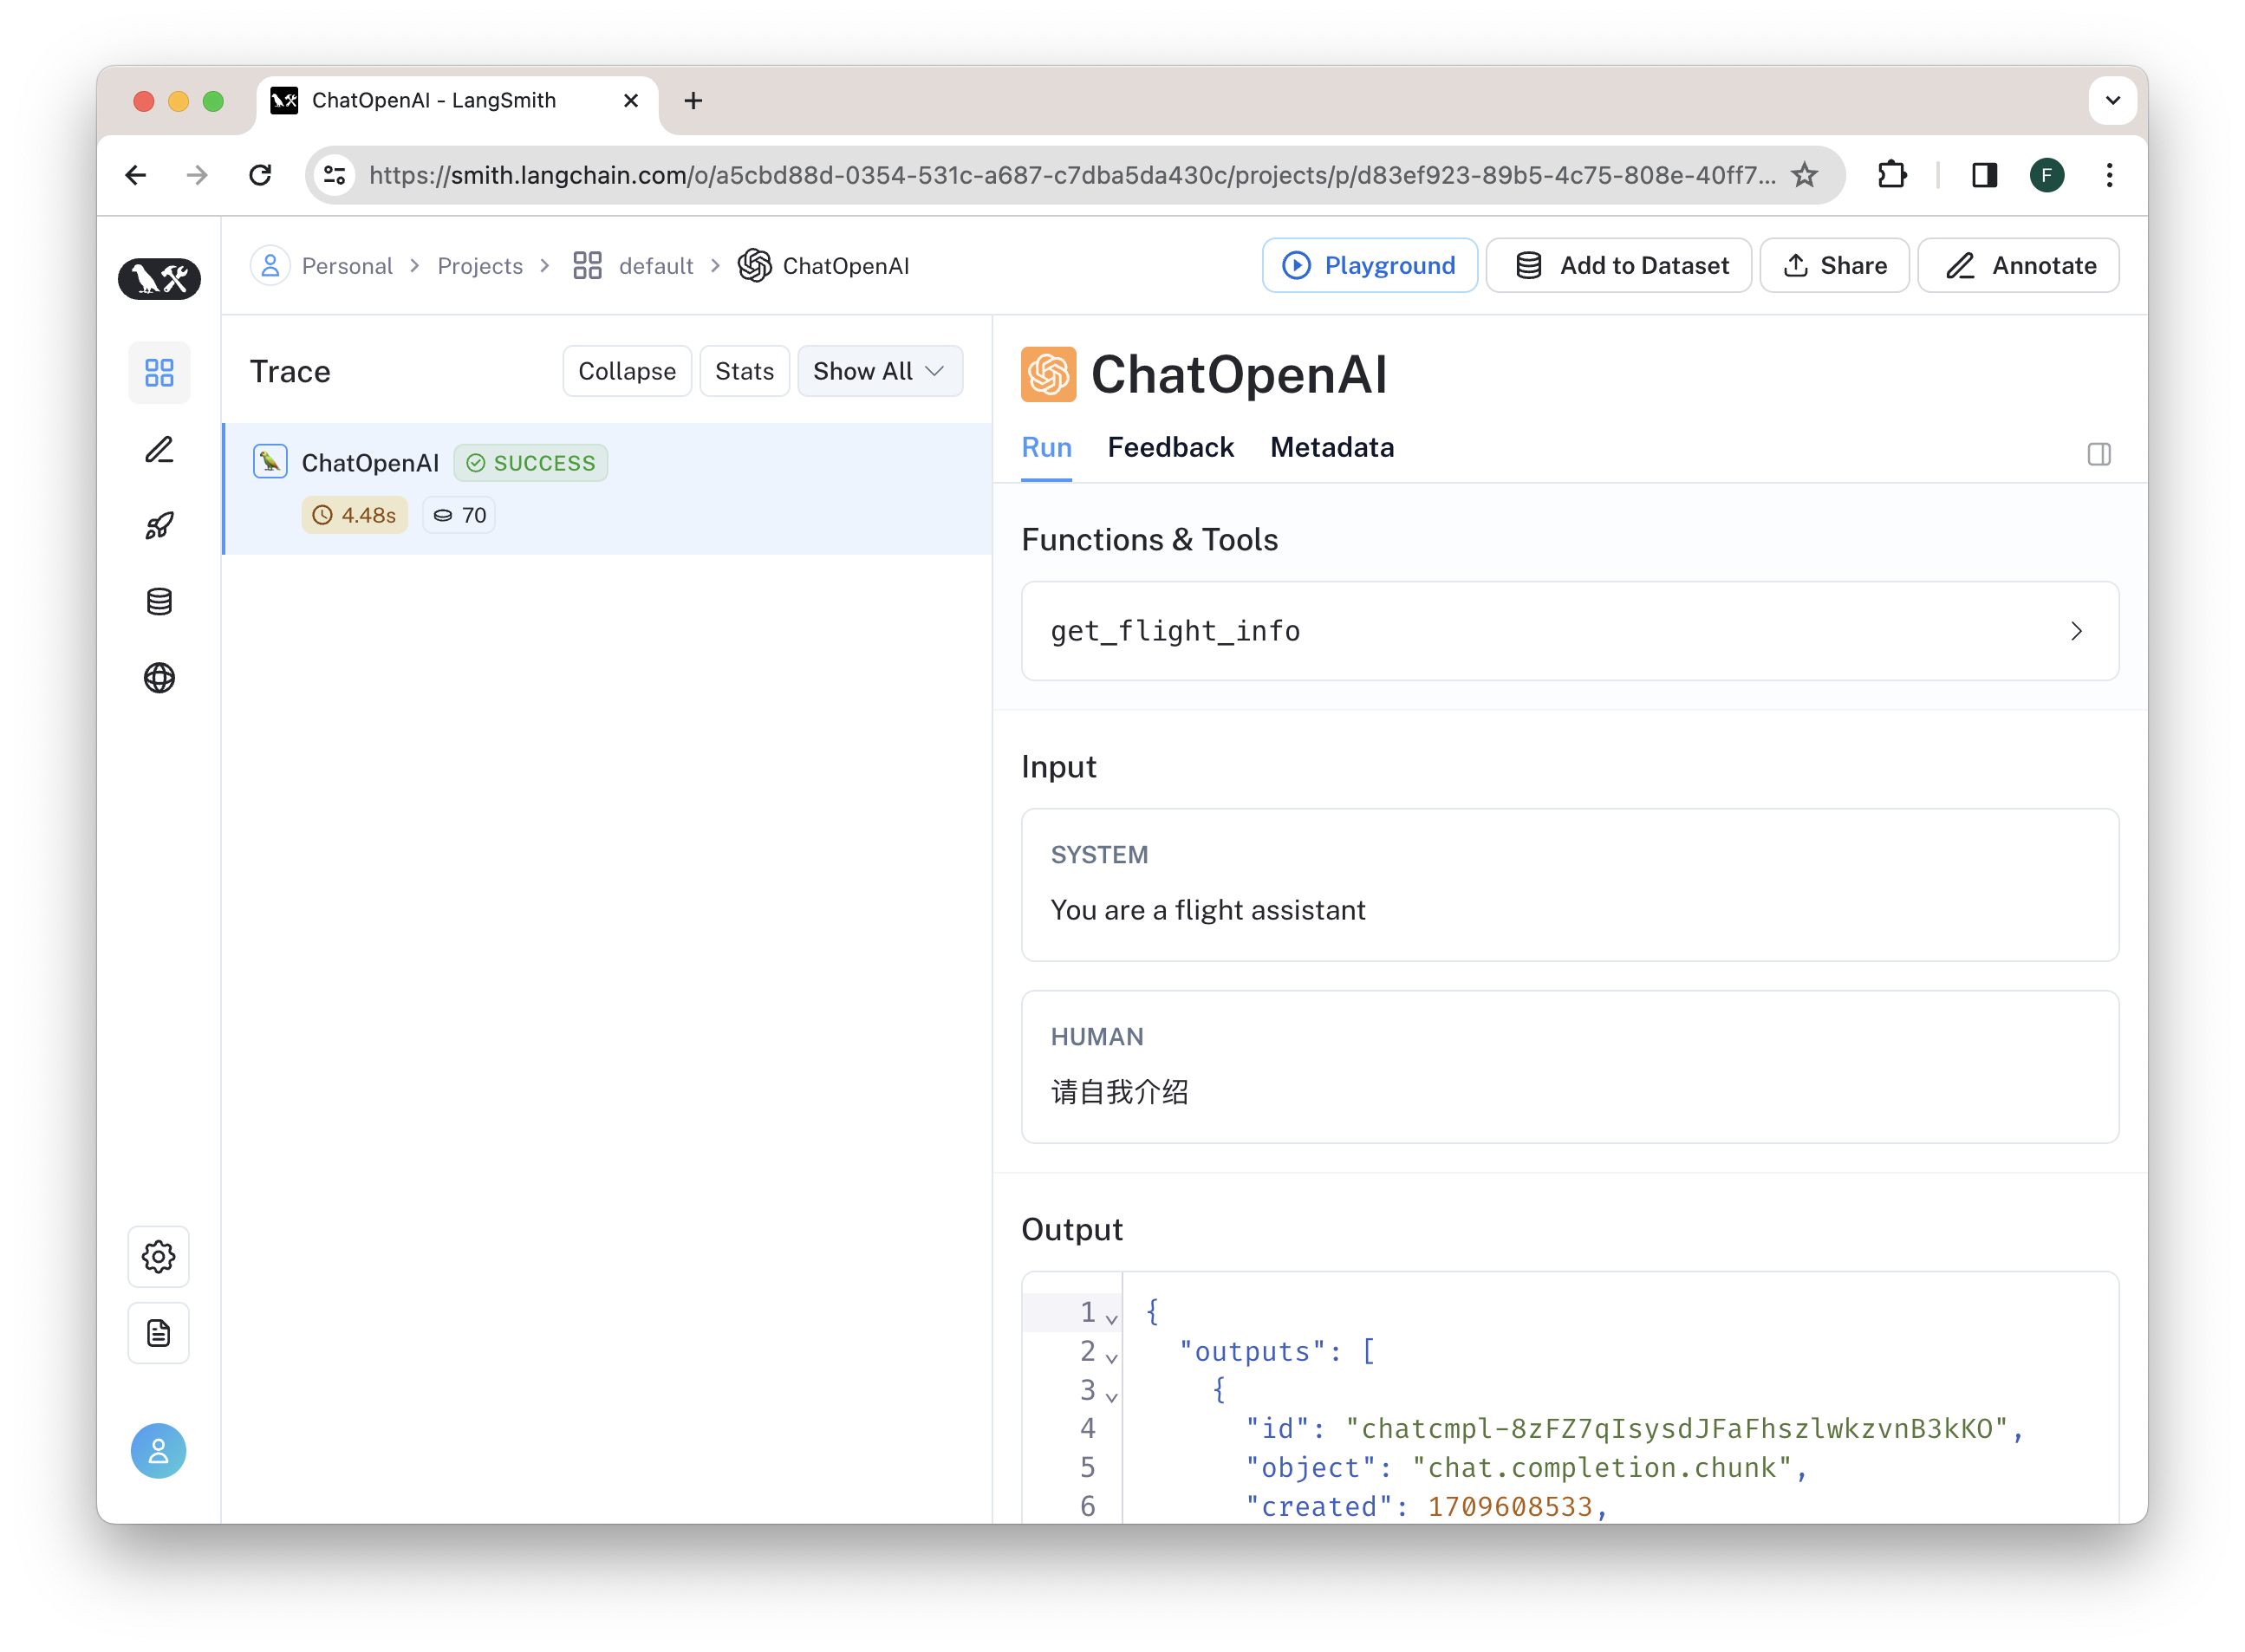Screen dimensions: 2245x1652
Task: Click the globe Hub icon in sidebar
Action: [x=159, y=678]
